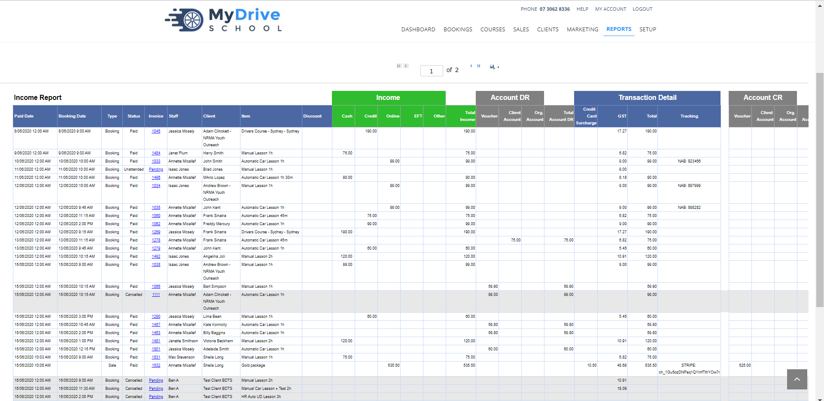The image size is (824, 401).
Task: Open cancelled invoice 1111
Action: pyautogui.click(x=156, y=295)
